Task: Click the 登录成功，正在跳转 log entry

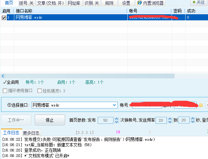Action: pyautogui.click(x=32, y=150)
